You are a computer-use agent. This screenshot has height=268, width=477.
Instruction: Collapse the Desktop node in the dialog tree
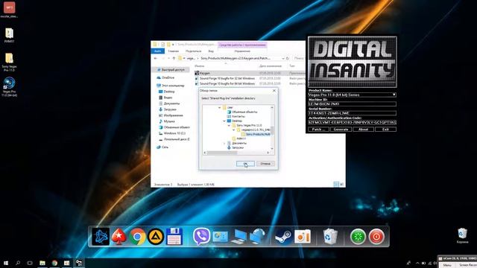coord(224,121)
